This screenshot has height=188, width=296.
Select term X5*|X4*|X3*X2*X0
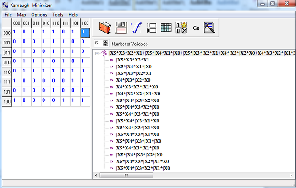point(137,101)
